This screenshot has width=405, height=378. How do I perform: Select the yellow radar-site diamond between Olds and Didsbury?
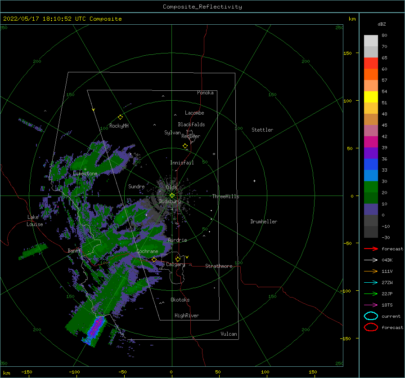click(x=172, y=196)
